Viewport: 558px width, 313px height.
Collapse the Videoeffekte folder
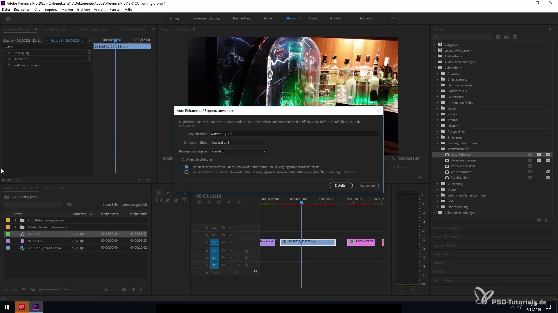pyautogui.click(x=434, y=68)
